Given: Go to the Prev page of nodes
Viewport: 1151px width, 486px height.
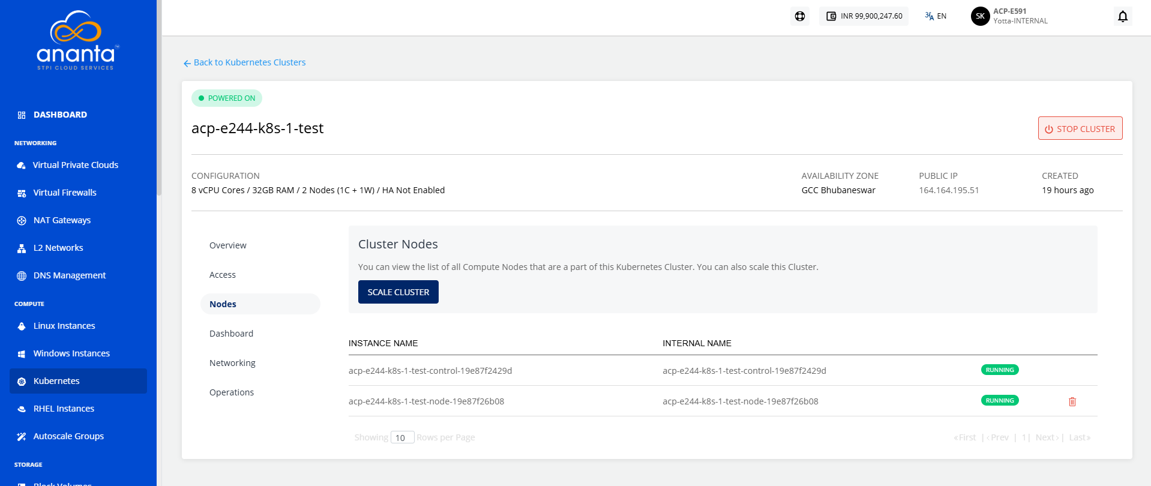Looking at the screenshot, I should [x=998, y=437].
